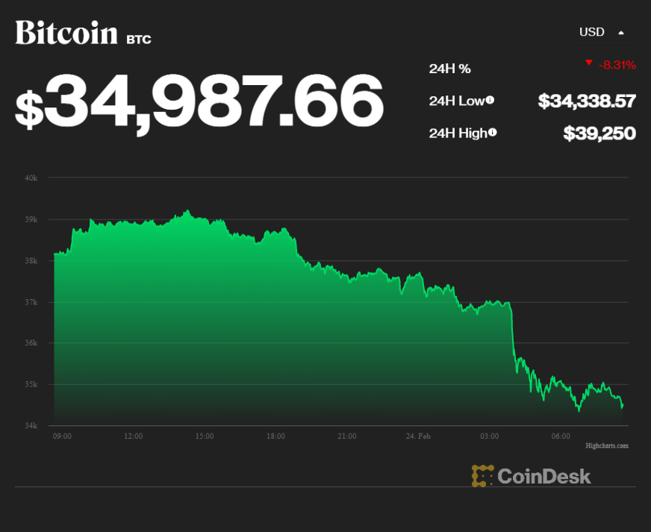Select the 24H Low label
Viewport: 651px width, 532px height.
(455, 101)
